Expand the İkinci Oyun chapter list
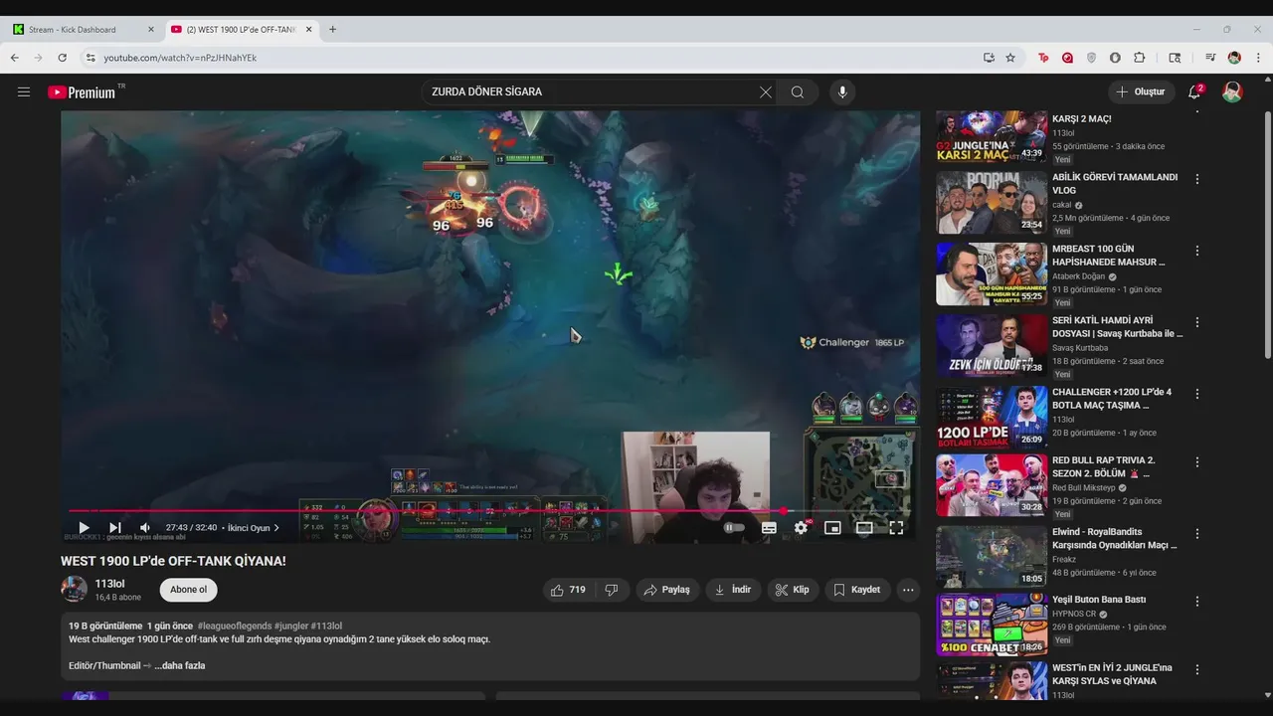This screenshot has height=716, width=1273. pyautogui.click(x=253, y=528)
